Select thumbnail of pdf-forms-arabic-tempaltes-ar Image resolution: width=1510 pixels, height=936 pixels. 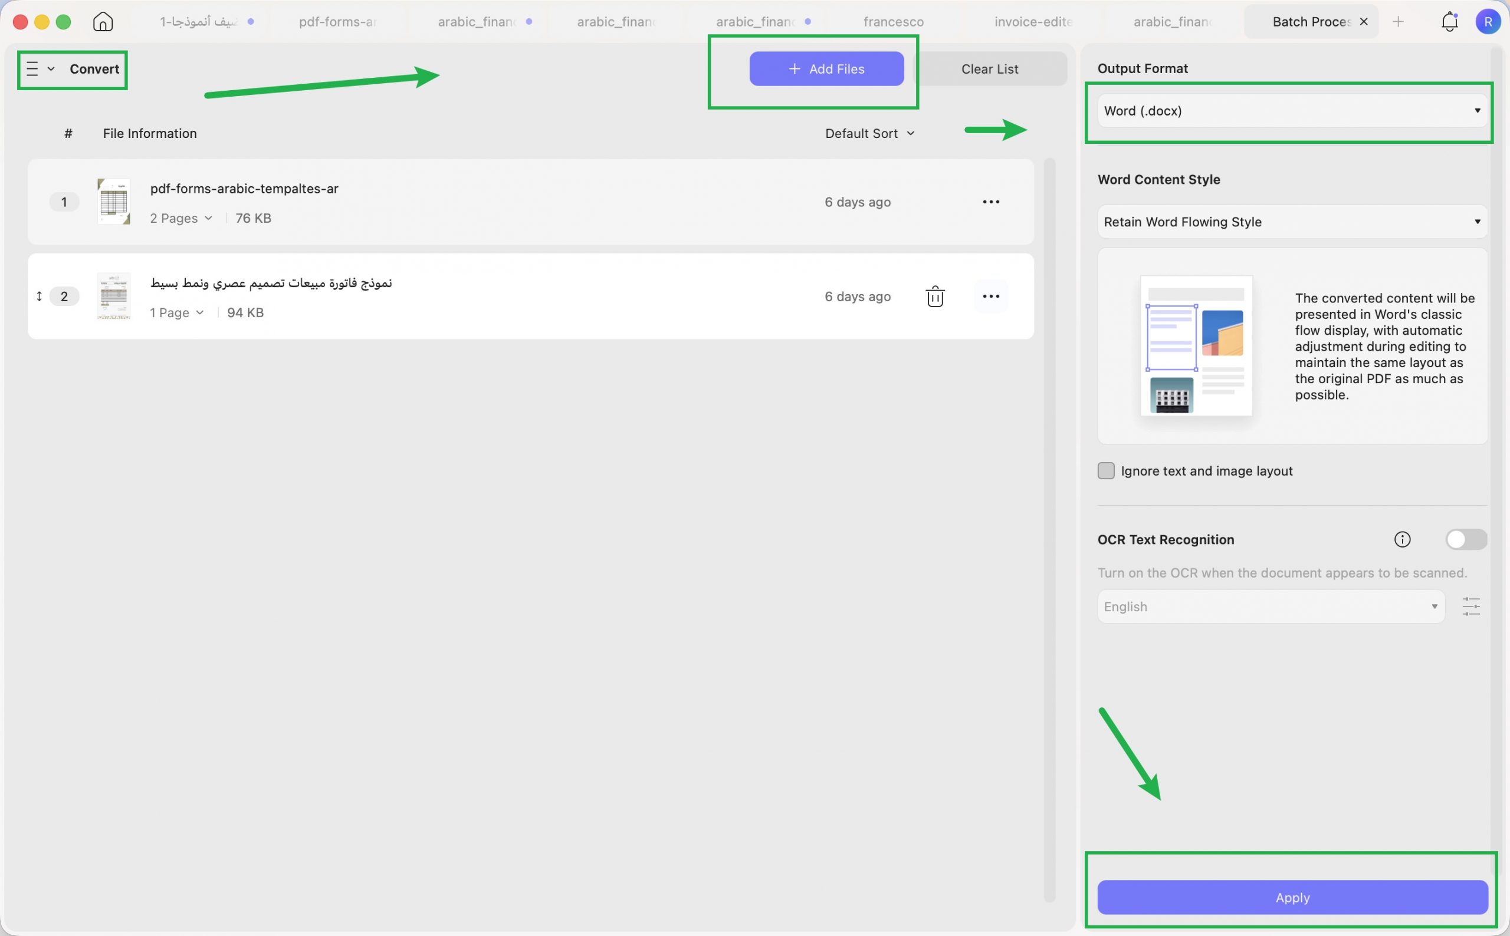point(114,202)
